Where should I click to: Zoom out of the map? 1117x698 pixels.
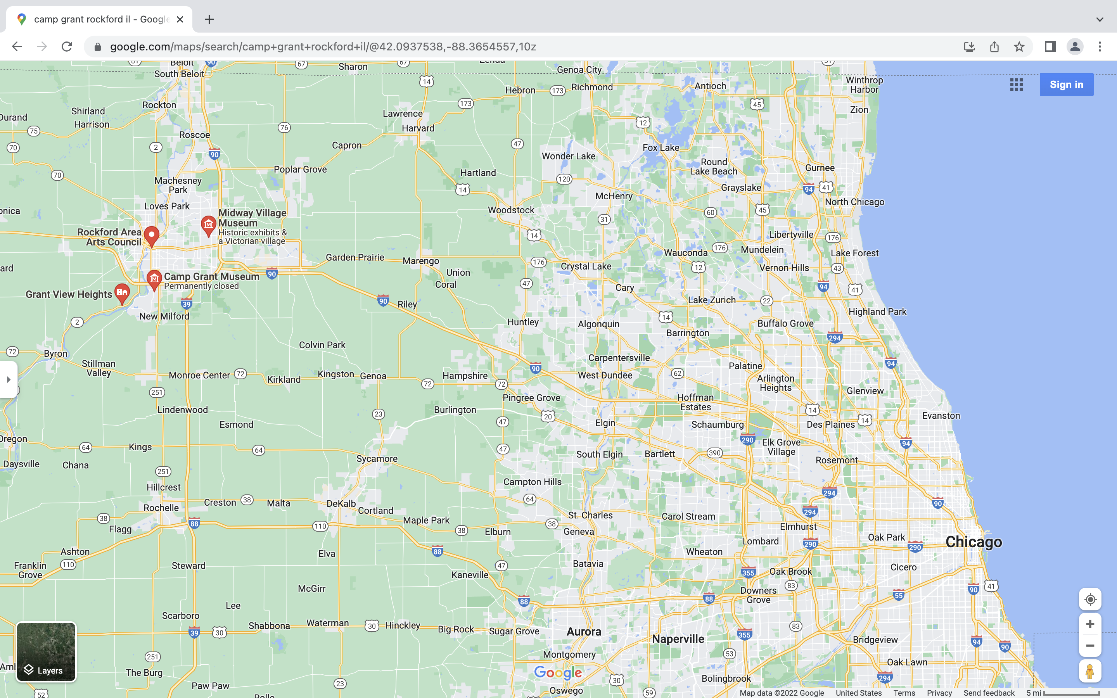click(x=1090, y=645)
